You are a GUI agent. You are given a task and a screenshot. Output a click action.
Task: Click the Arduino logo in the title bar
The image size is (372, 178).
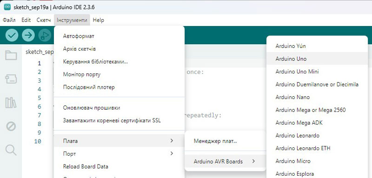tap(7, 7)
